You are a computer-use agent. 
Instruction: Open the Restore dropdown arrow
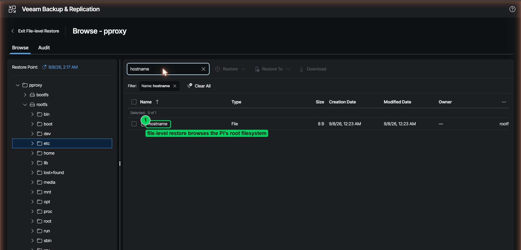pyautogui.click(x=243, y=69)
